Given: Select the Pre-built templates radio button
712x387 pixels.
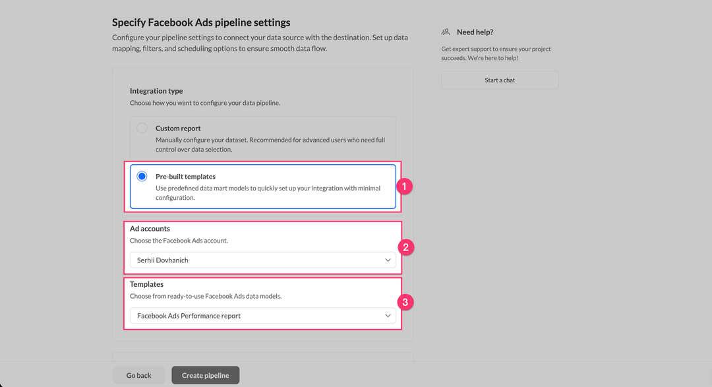Looking at the screenshot, I should click(142, 177).
